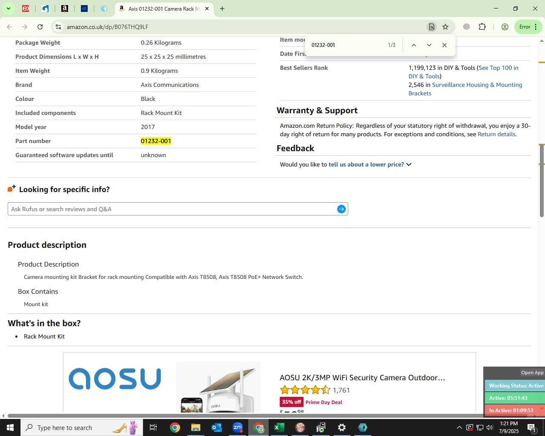545x436 pixels.
Task: Show hidden system tray icons
Action: [x=459, y=427]
